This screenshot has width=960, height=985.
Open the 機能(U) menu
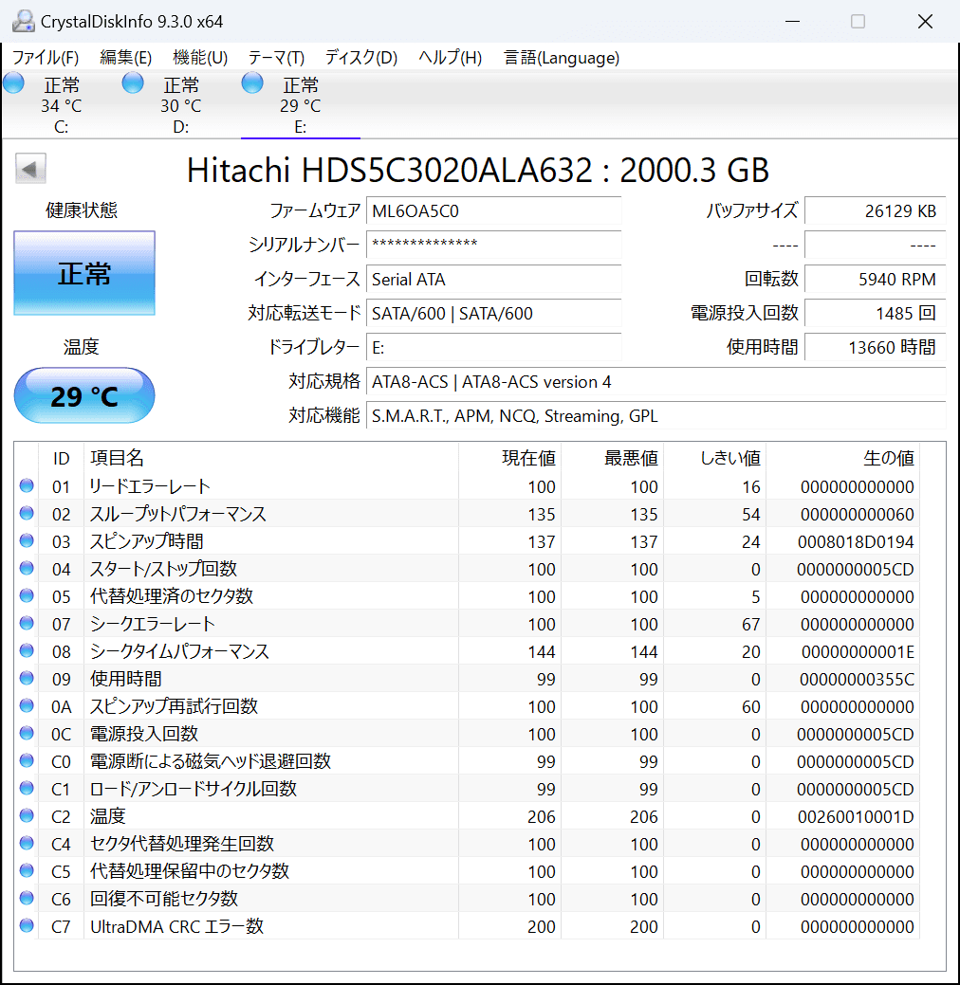[200, 58]
